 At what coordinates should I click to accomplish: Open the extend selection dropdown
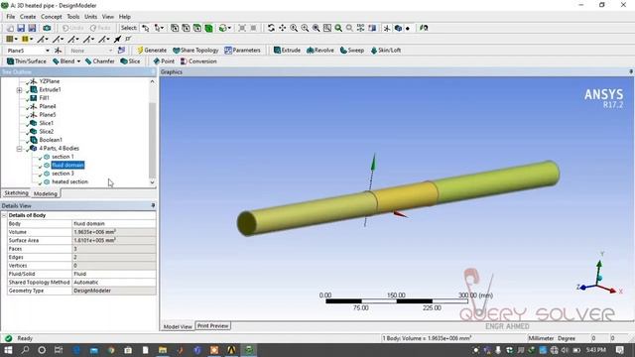[229, 28]
